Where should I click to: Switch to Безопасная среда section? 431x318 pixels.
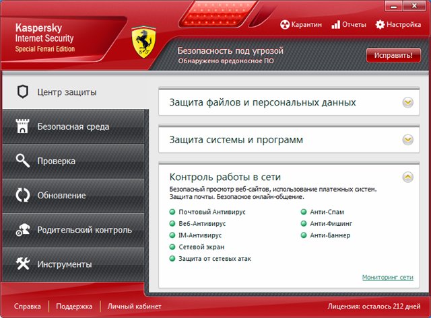[73, 126]
